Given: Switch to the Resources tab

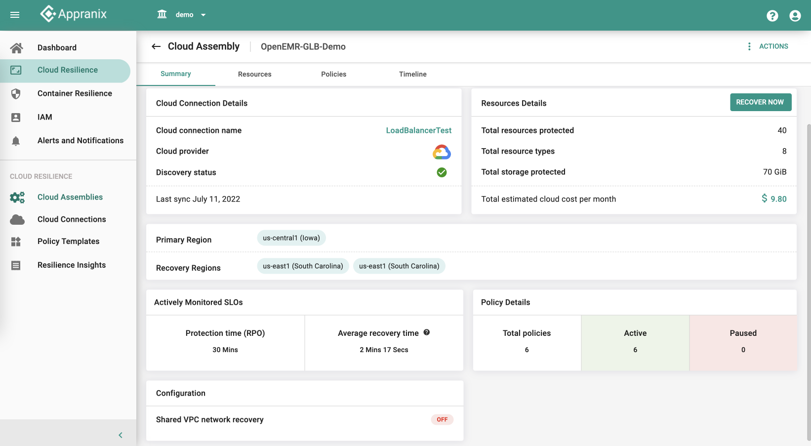Looking at the screenshot, I should [254, 74].
